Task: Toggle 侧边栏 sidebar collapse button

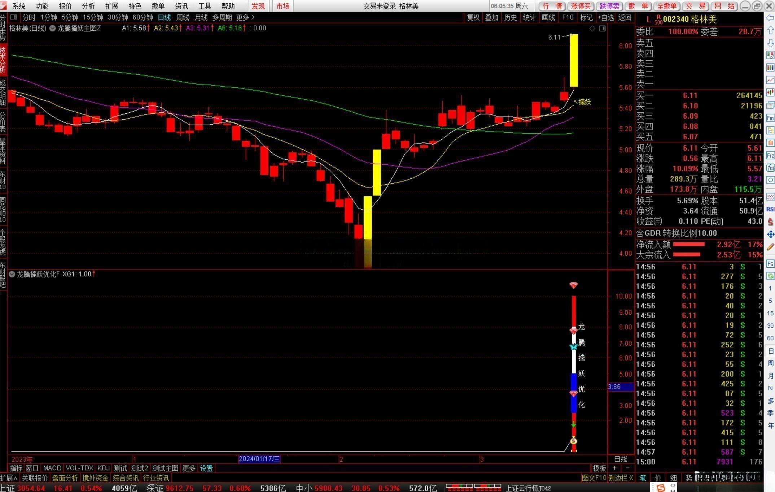Action: [x=621, y=478]
